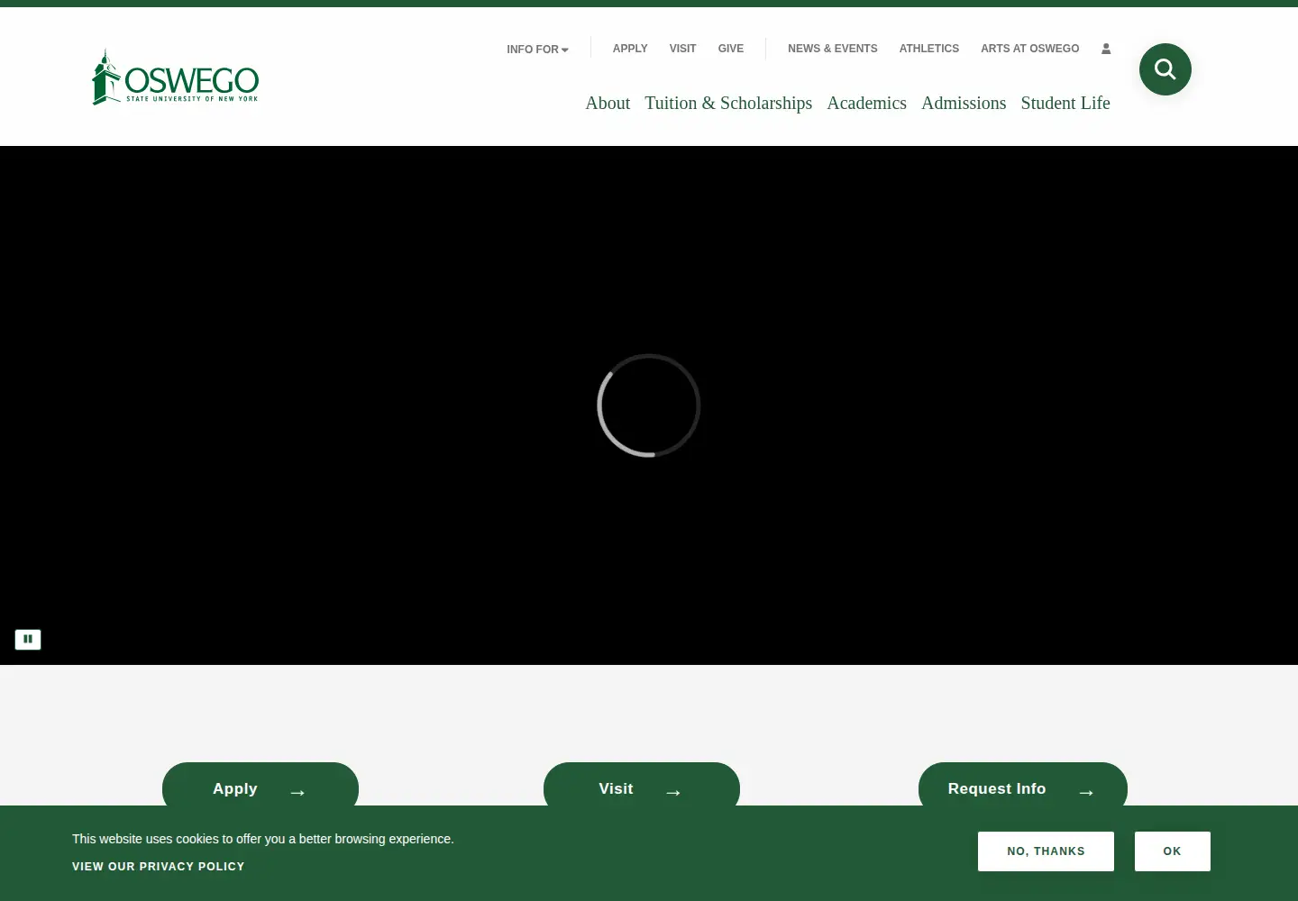Open the Athletics page
This screenshot has width=1298, height=901.
pos(928,49)
